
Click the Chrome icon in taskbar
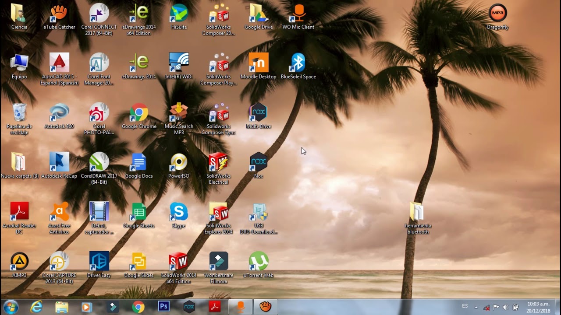point(138,307)
